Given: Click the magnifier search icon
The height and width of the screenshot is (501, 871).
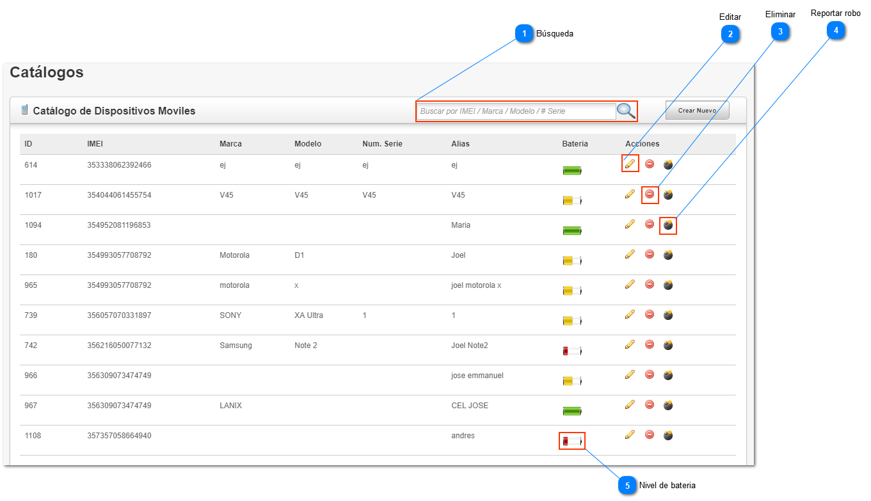Looking at the screenshot, I should [626, 111].
